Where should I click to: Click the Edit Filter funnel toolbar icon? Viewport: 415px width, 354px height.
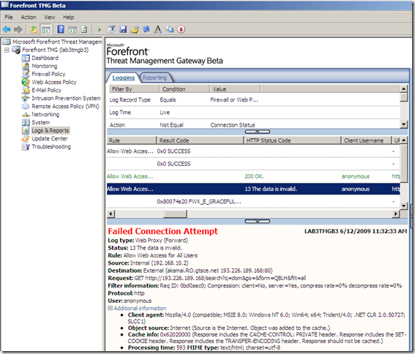click(111, 29)
